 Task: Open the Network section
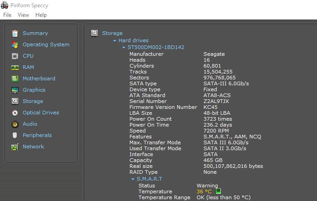click(33, 147)
